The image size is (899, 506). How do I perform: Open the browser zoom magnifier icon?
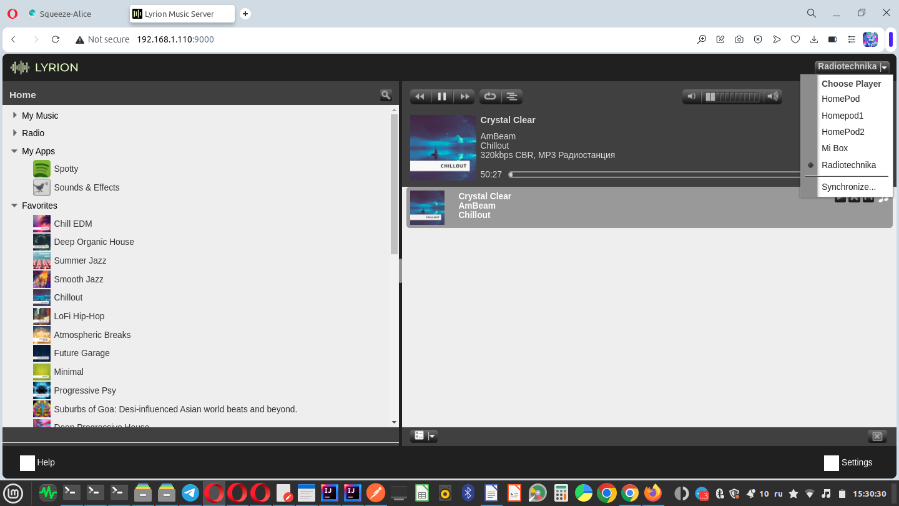tap(702, 39)
